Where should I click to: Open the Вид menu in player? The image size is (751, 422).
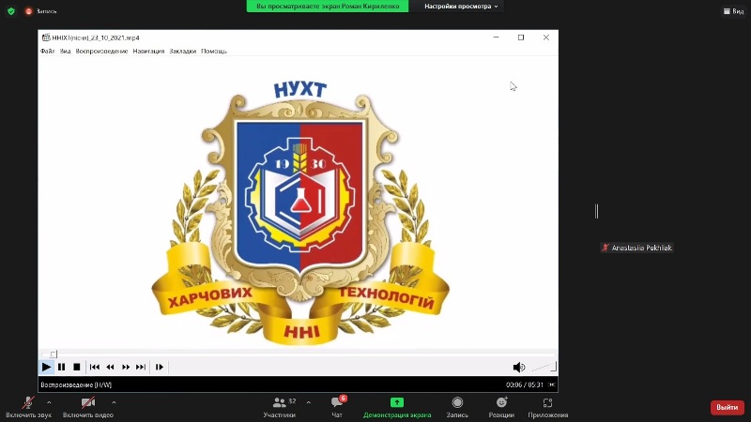click(x=65, y=51)
